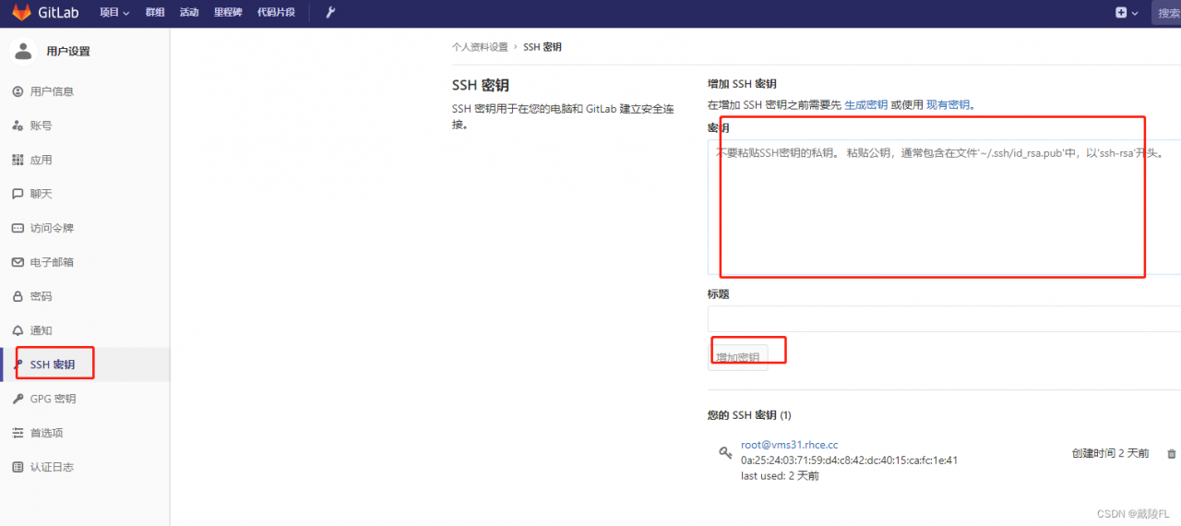Open the 里程碑 menu

tap(228, 13)
